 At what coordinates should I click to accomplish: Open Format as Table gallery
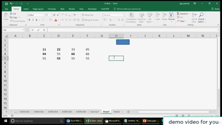[x=141, y=18]
